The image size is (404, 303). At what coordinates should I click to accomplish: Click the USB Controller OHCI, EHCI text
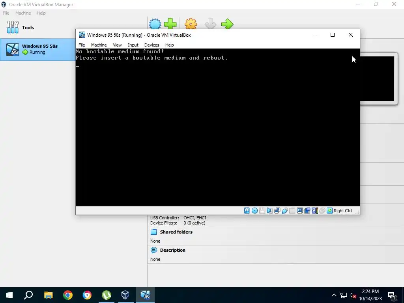[x=195, y=218]
